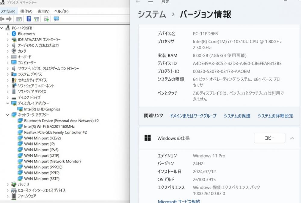Click the edition value Windows 11 Pro
Screen dimensions: 301x203
point(209,155)
